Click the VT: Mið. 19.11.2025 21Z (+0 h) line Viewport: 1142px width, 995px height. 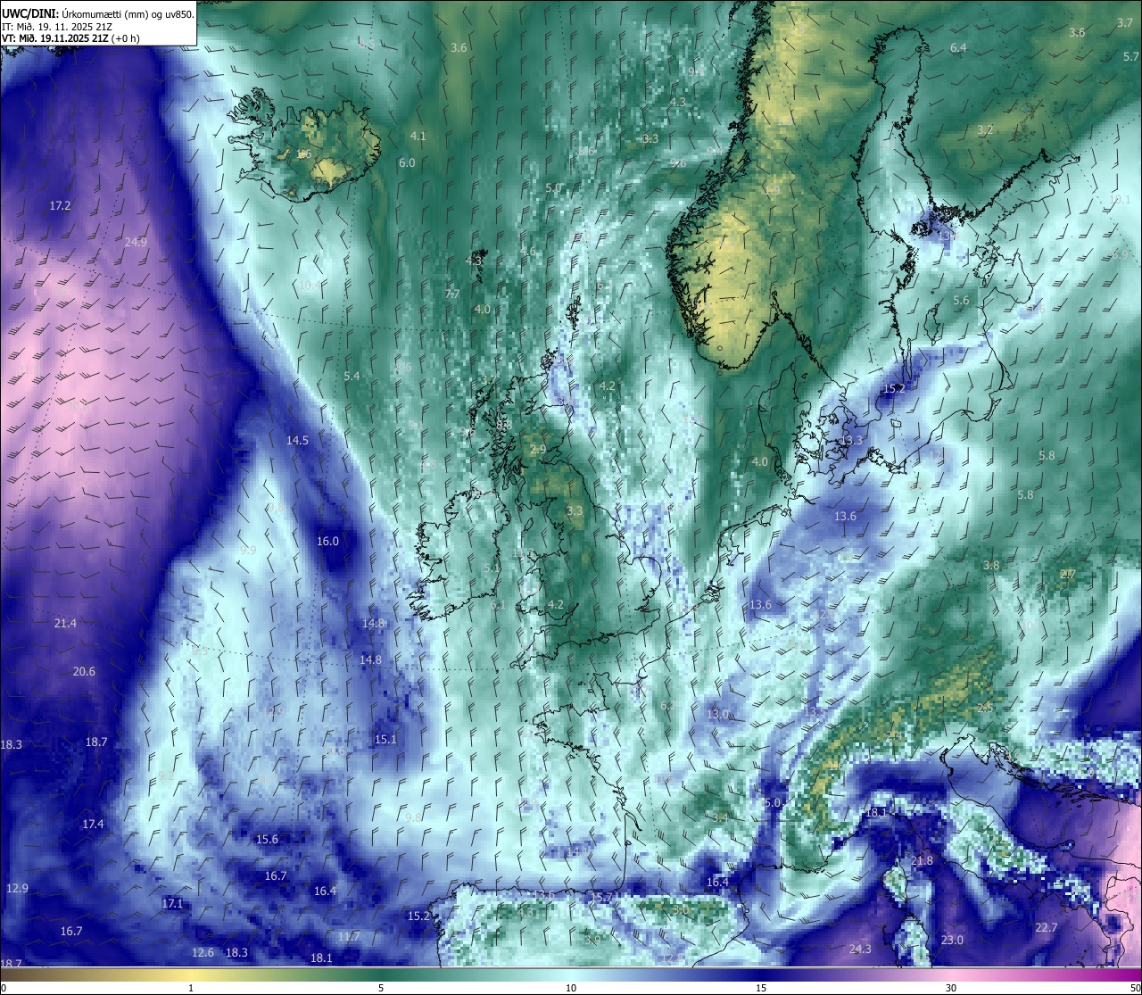pyautogui.click(x=70, y=37)
